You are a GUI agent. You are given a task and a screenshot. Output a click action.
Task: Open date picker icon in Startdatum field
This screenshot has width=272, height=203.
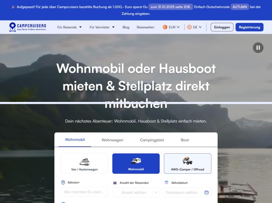click(206, 192)
